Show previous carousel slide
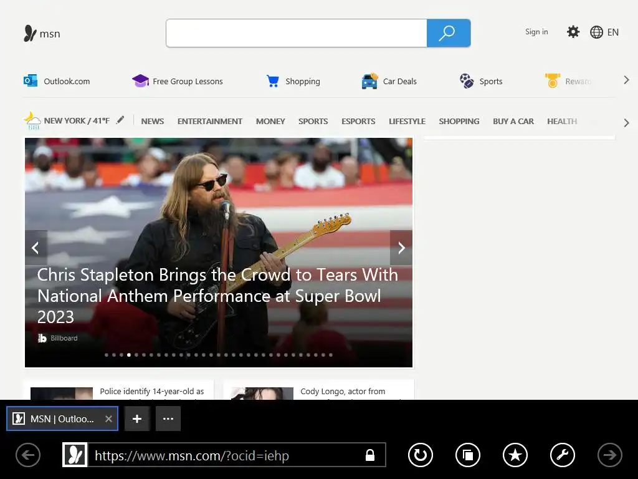 [36, 248]
